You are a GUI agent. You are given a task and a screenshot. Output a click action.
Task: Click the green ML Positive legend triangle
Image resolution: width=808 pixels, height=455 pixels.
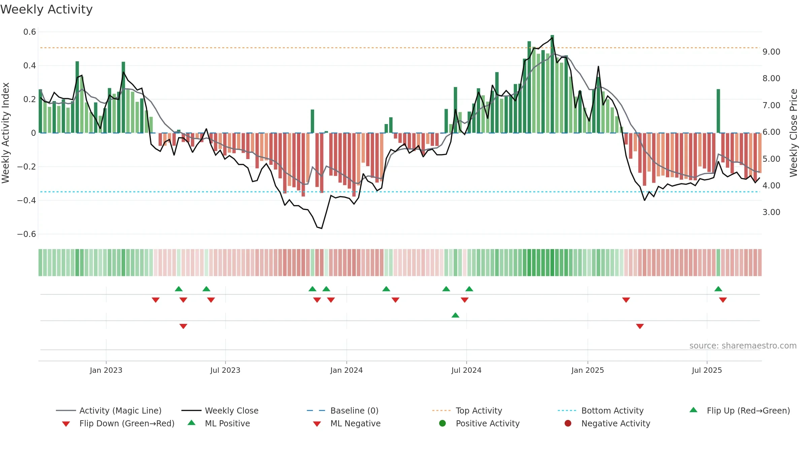tap(192, 423)
